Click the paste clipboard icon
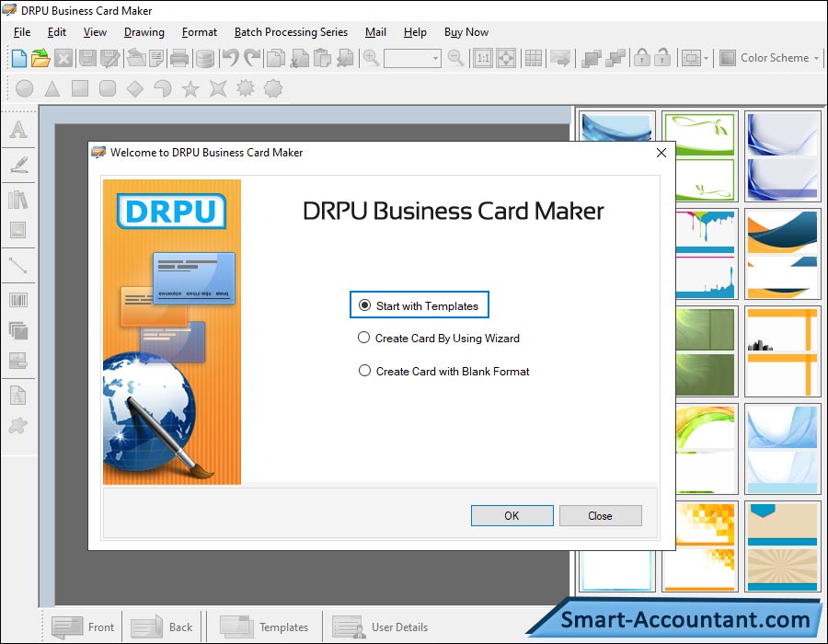The width and height of the screenshot is (828, 644). pyautogui.click(x=322, y=58)
